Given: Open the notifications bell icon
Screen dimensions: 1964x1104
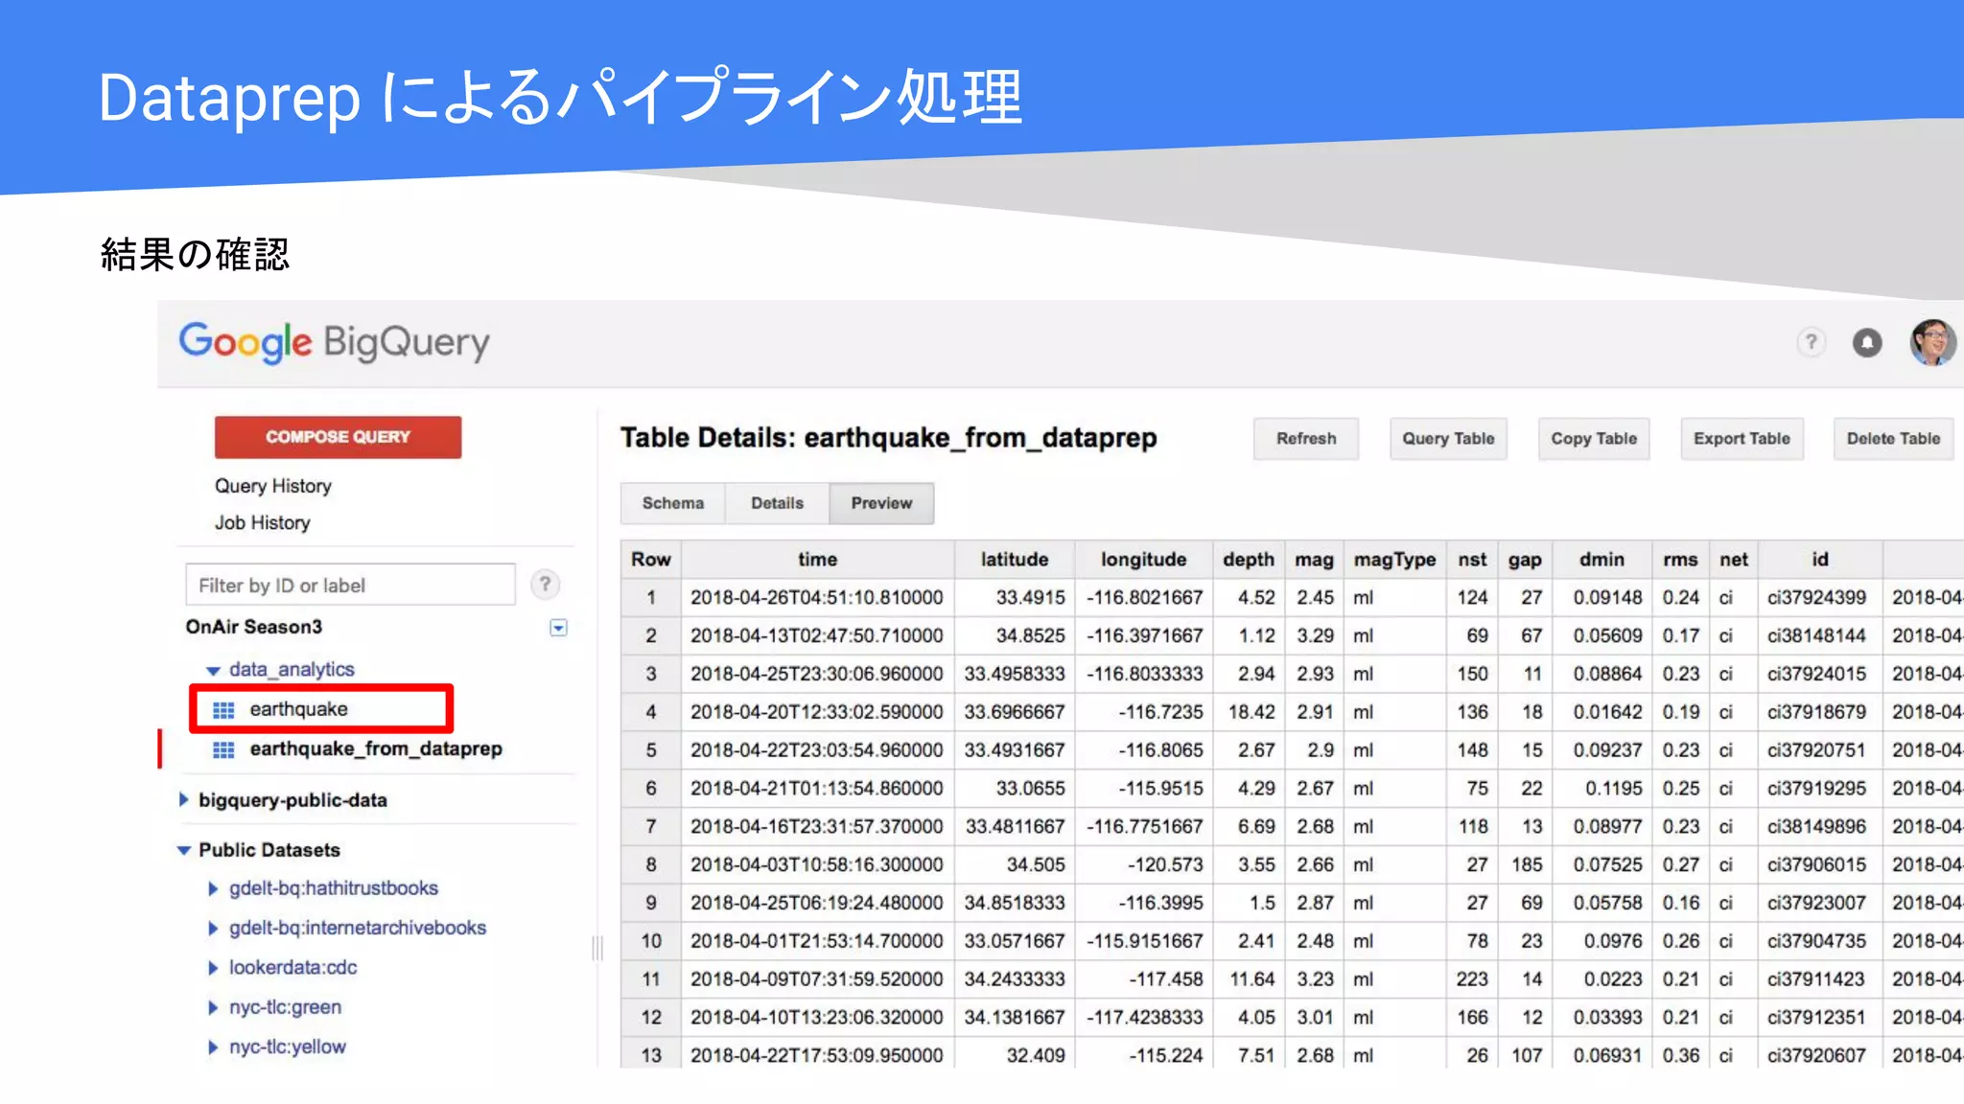Looking at the screenshot, I should tap(1866, 342).
